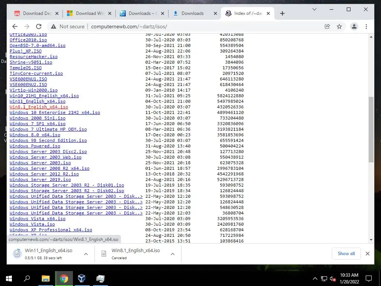
Task: Go back to previous page in Chrome
Action: coord(15,26)
